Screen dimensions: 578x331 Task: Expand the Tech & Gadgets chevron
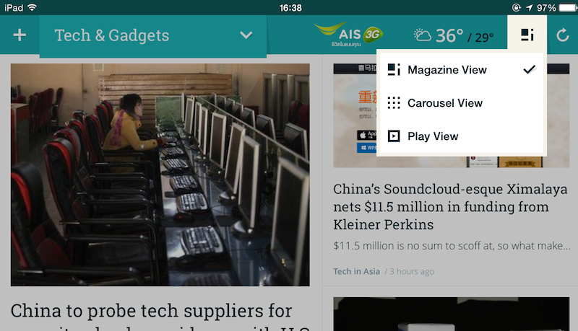point(246,35)
